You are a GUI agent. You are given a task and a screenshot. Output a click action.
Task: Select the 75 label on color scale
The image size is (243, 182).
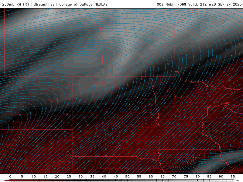(186, 177)
